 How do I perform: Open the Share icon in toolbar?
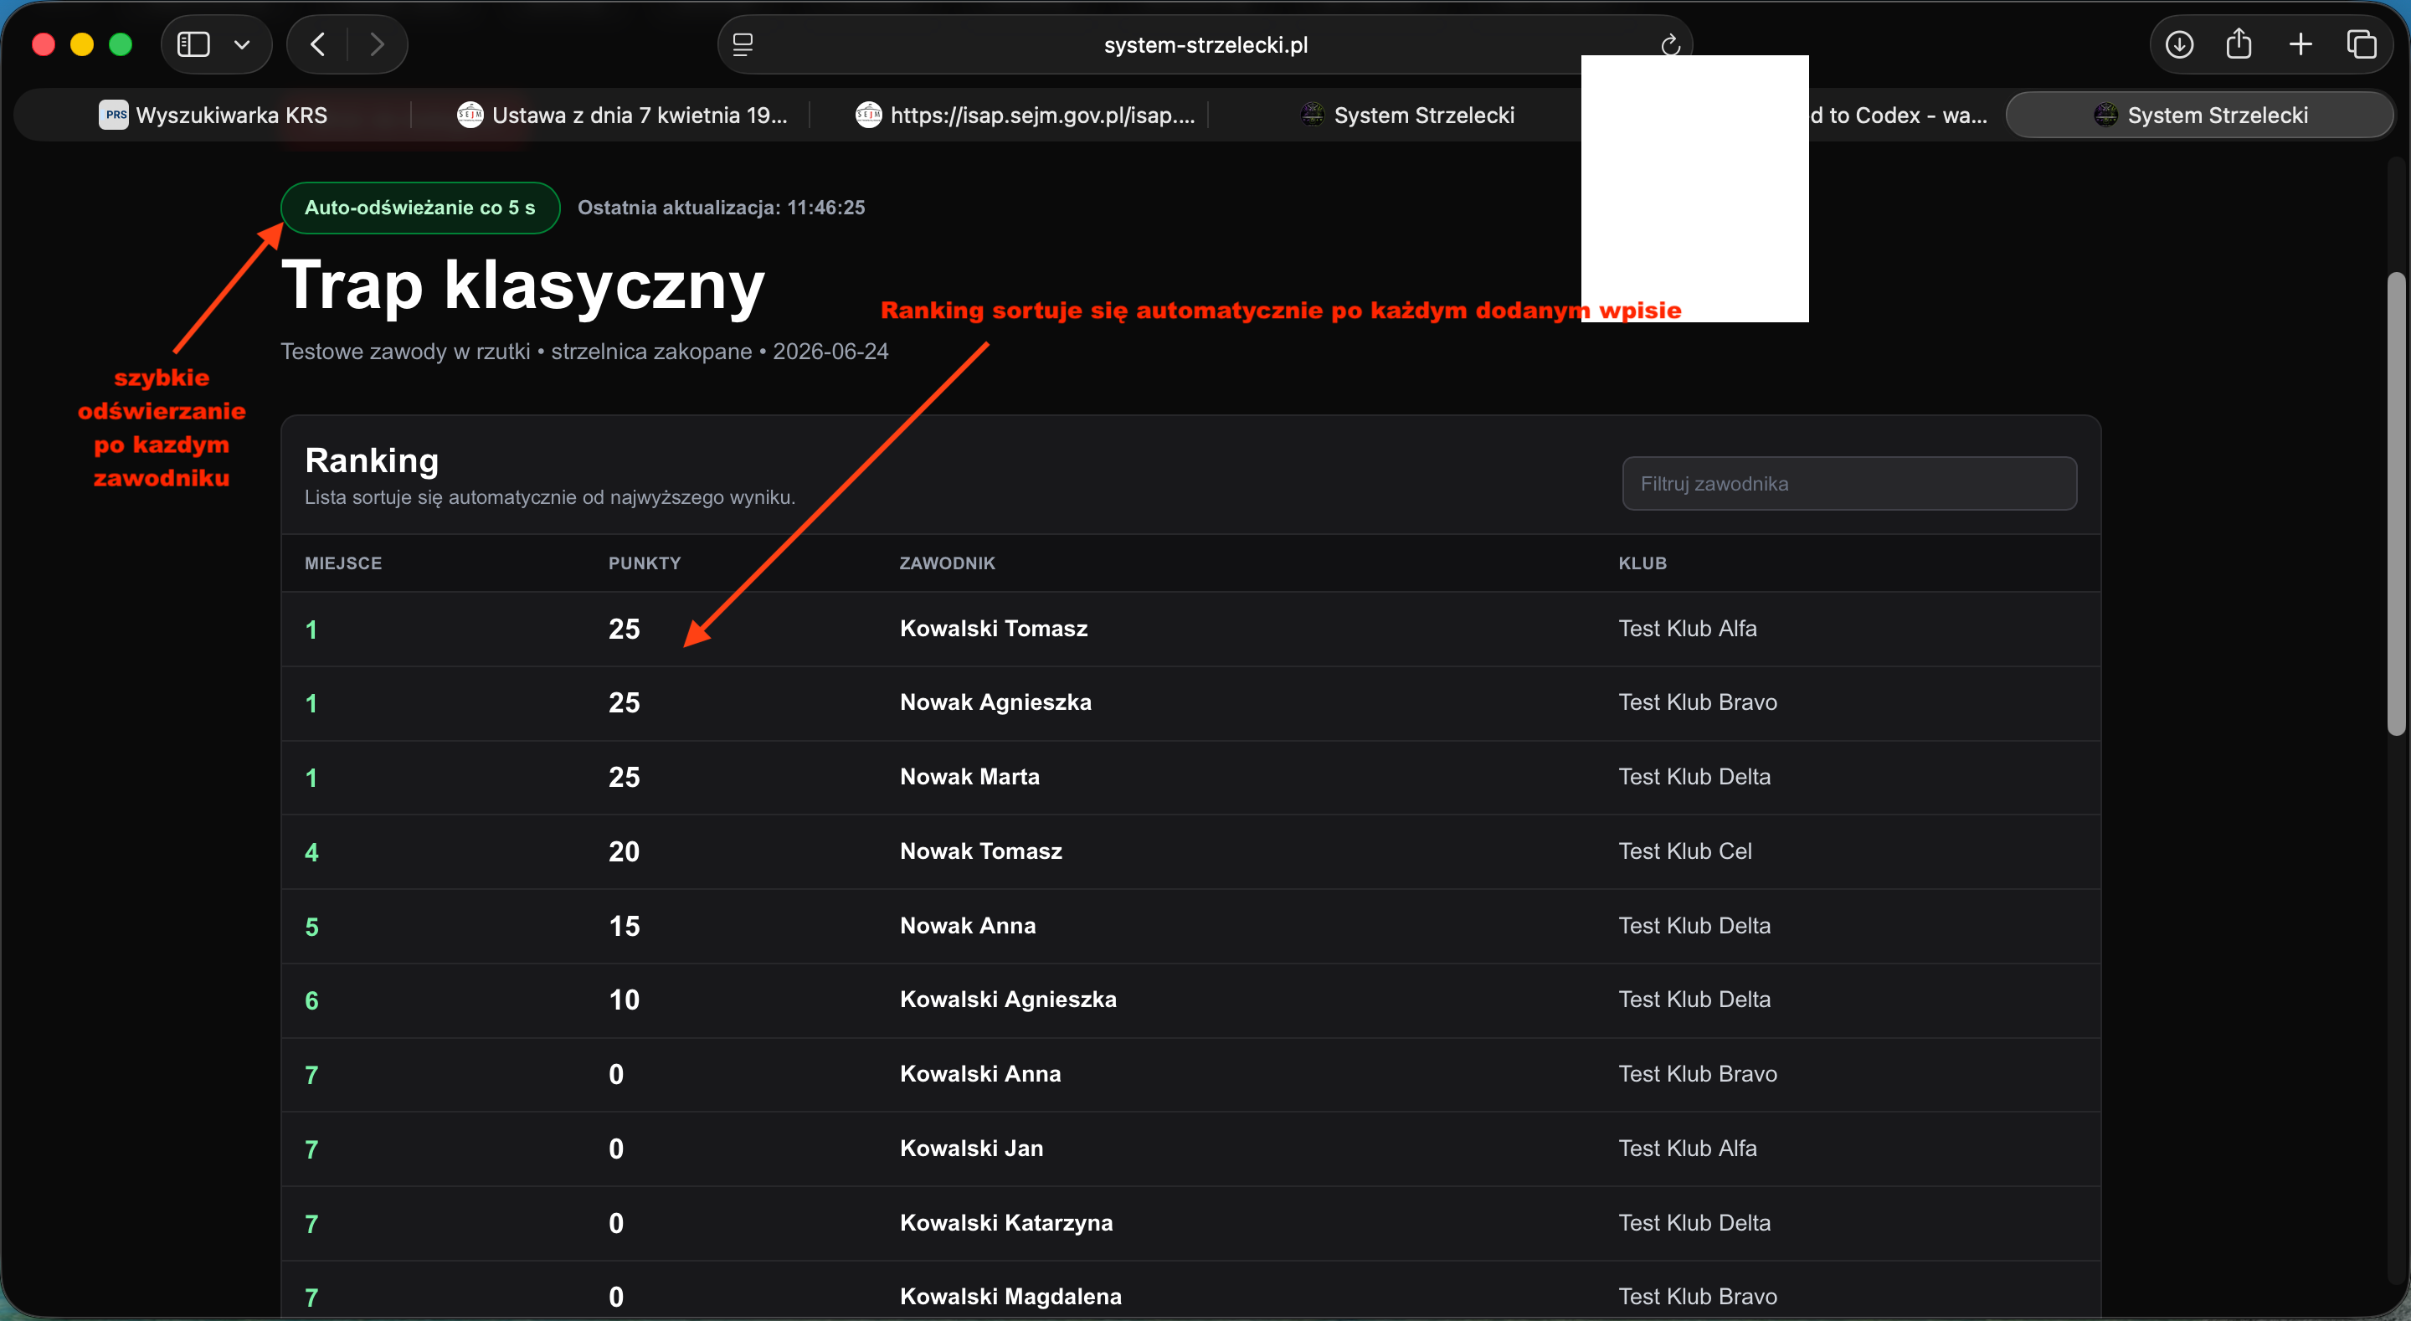(2239, 43)
